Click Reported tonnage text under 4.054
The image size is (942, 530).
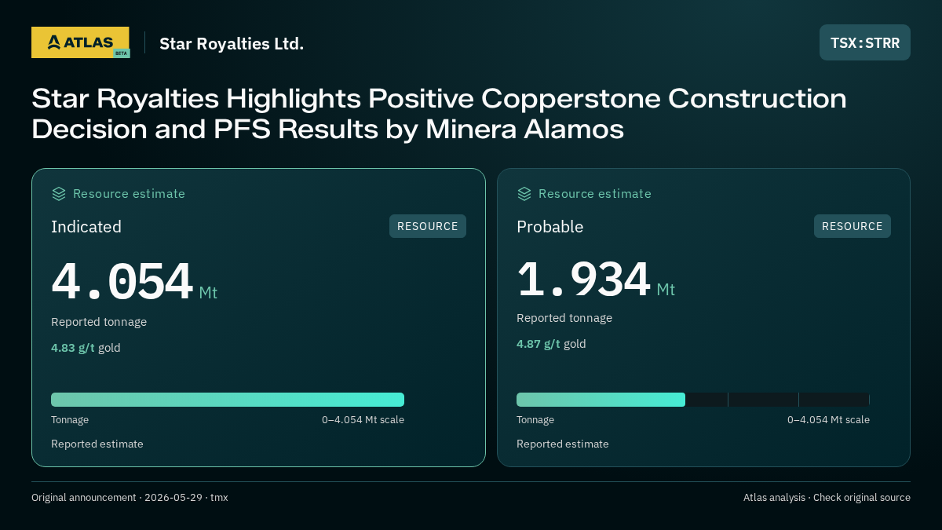(x=99, y=322)
